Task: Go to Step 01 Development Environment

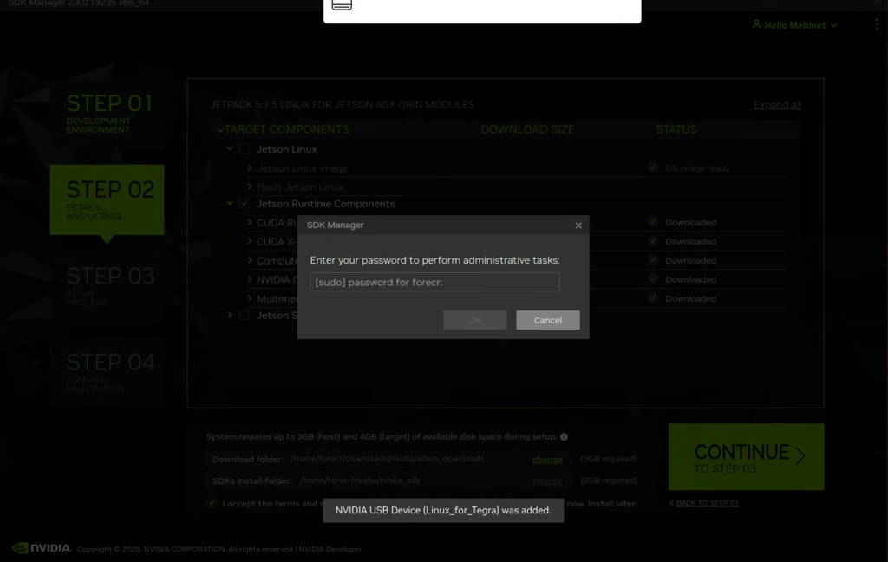Action: 108,114
